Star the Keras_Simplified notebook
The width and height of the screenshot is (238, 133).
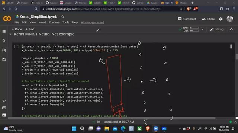click(62, 17)
